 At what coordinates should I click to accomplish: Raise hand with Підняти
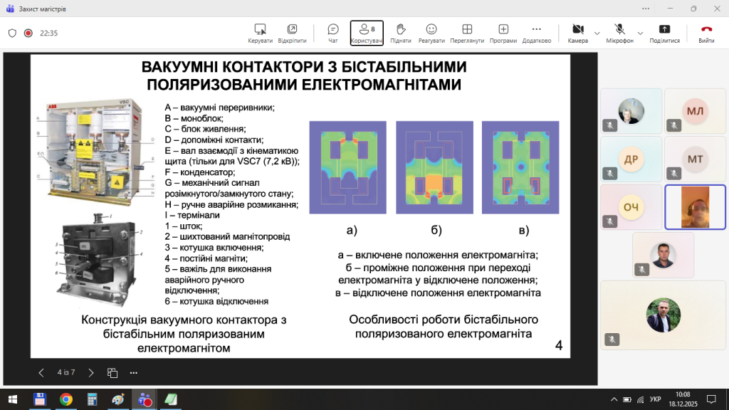[400, 33]
